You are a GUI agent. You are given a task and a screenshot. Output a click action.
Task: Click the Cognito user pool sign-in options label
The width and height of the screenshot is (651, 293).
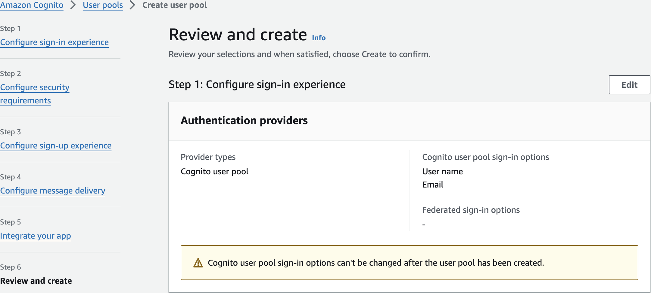[485, 157]
